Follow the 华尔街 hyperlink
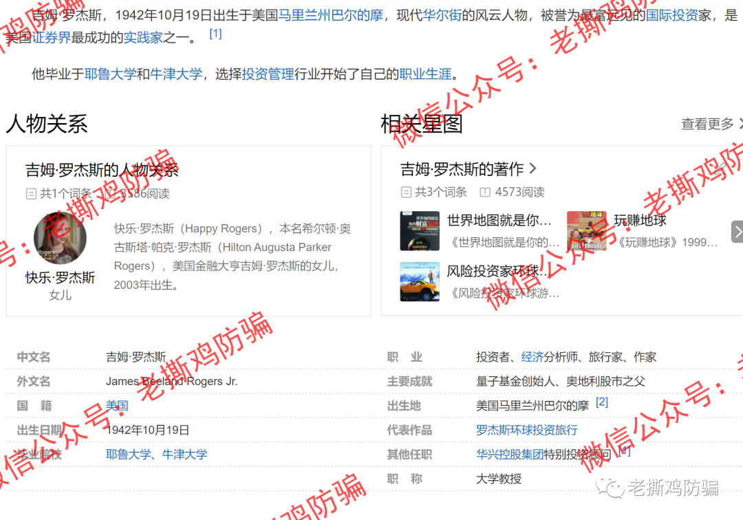Screen dimensions: 743x520 [x=442, y=15]
